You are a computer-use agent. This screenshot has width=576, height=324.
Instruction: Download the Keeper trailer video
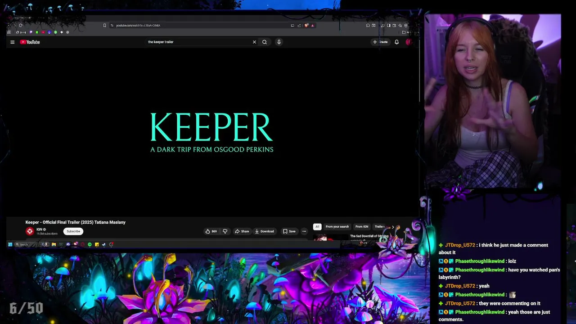click(x=264, y=231)
